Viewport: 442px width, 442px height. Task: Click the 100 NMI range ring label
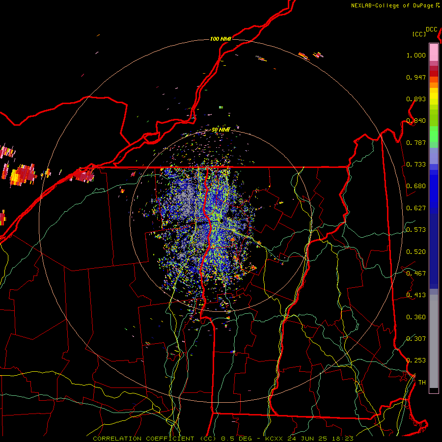point(221,39)
